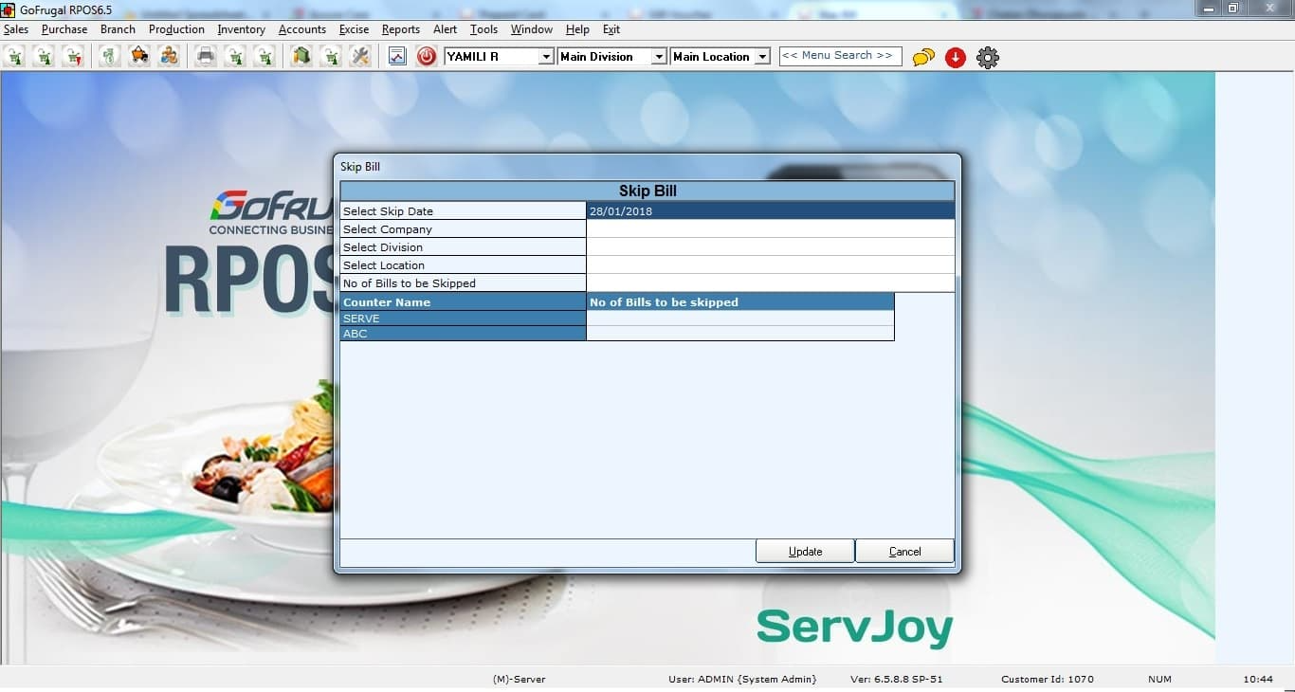
Task: Open the Alert menu
Action: tap(445, 29)
